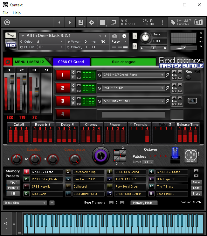This screenshot has width=207, height=236.
Task: Open instrument edit mode with wrench icon
Action: (10, 35)
